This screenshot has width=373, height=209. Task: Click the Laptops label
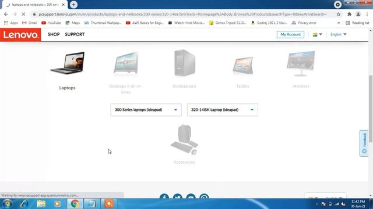(x=68, y=88)
